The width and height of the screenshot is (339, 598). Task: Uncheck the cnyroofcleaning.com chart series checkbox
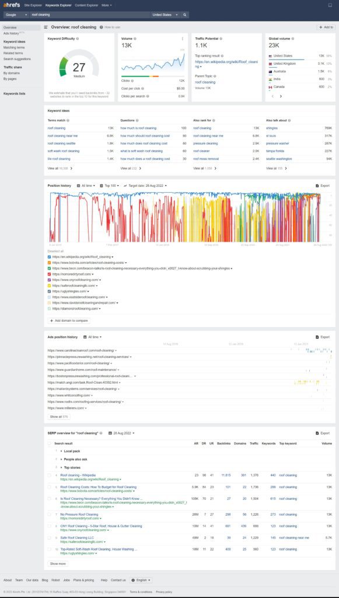[49, 280]
